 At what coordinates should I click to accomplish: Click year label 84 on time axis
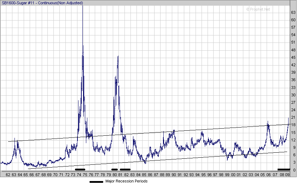pos(138,175)
